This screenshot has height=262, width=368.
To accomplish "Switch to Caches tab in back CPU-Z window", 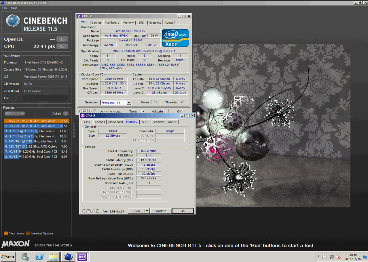I will pos(96,22).
